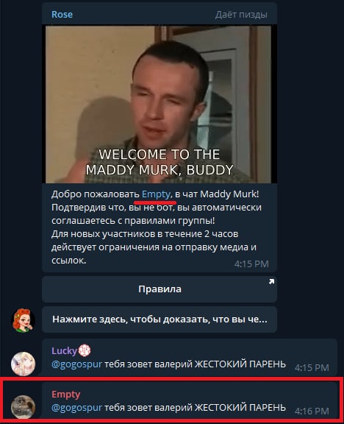Play the Welcome to the Maddy Murk GIF
Viewport: 344px width, 424px height.
tap(160, 104)
